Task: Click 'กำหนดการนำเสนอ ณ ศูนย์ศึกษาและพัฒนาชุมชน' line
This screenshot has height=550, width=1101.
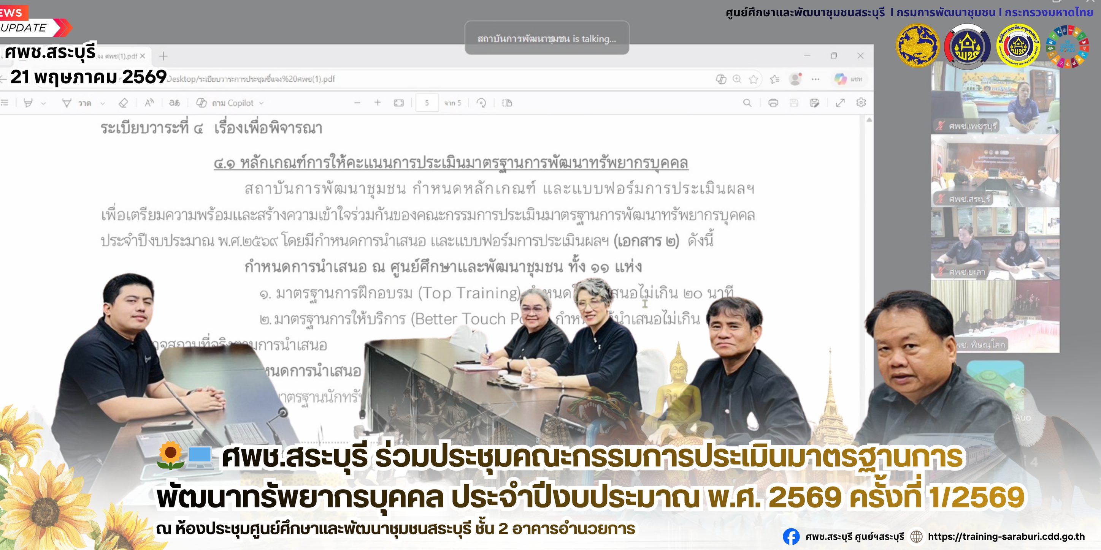Action: (x=443, y=267)
